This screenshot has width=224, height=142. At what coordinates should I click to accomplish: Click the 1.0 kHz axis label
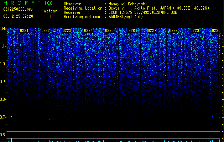point(3,64)
